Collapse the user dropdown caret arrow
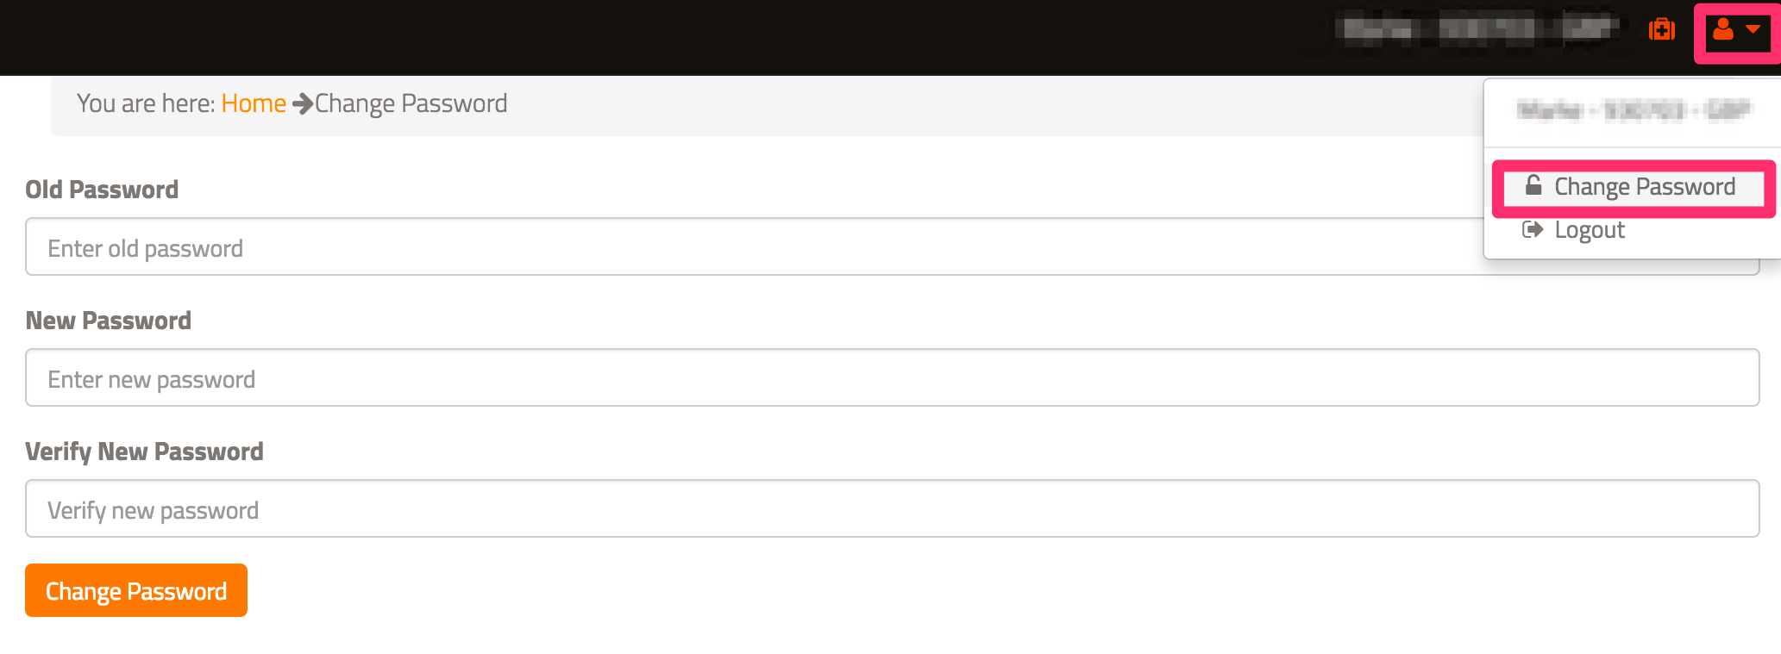This screenshot has height=654, width=1781. (x=1753, y=29)
